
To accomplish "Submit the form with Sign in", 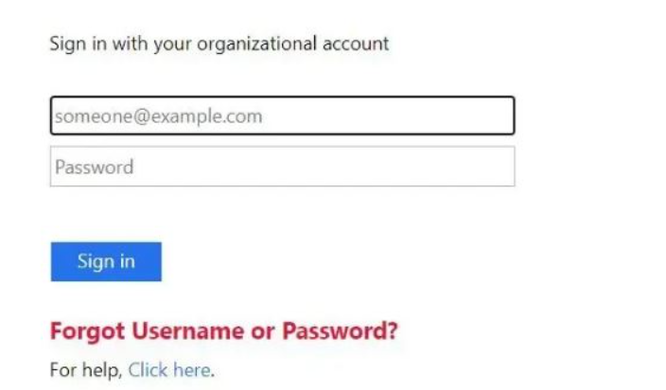I will 106,261.
